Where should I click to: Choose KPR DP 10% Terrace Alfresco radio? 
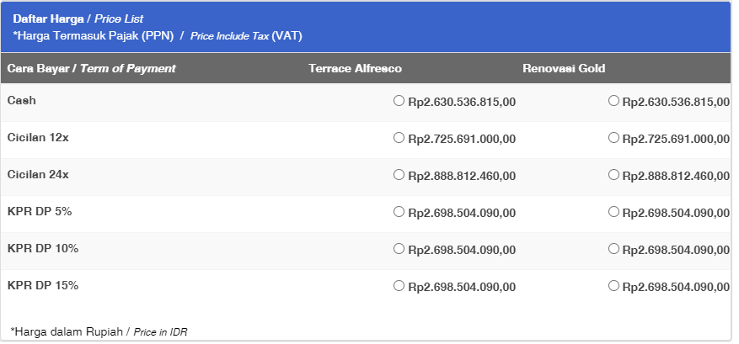[399, 249]
